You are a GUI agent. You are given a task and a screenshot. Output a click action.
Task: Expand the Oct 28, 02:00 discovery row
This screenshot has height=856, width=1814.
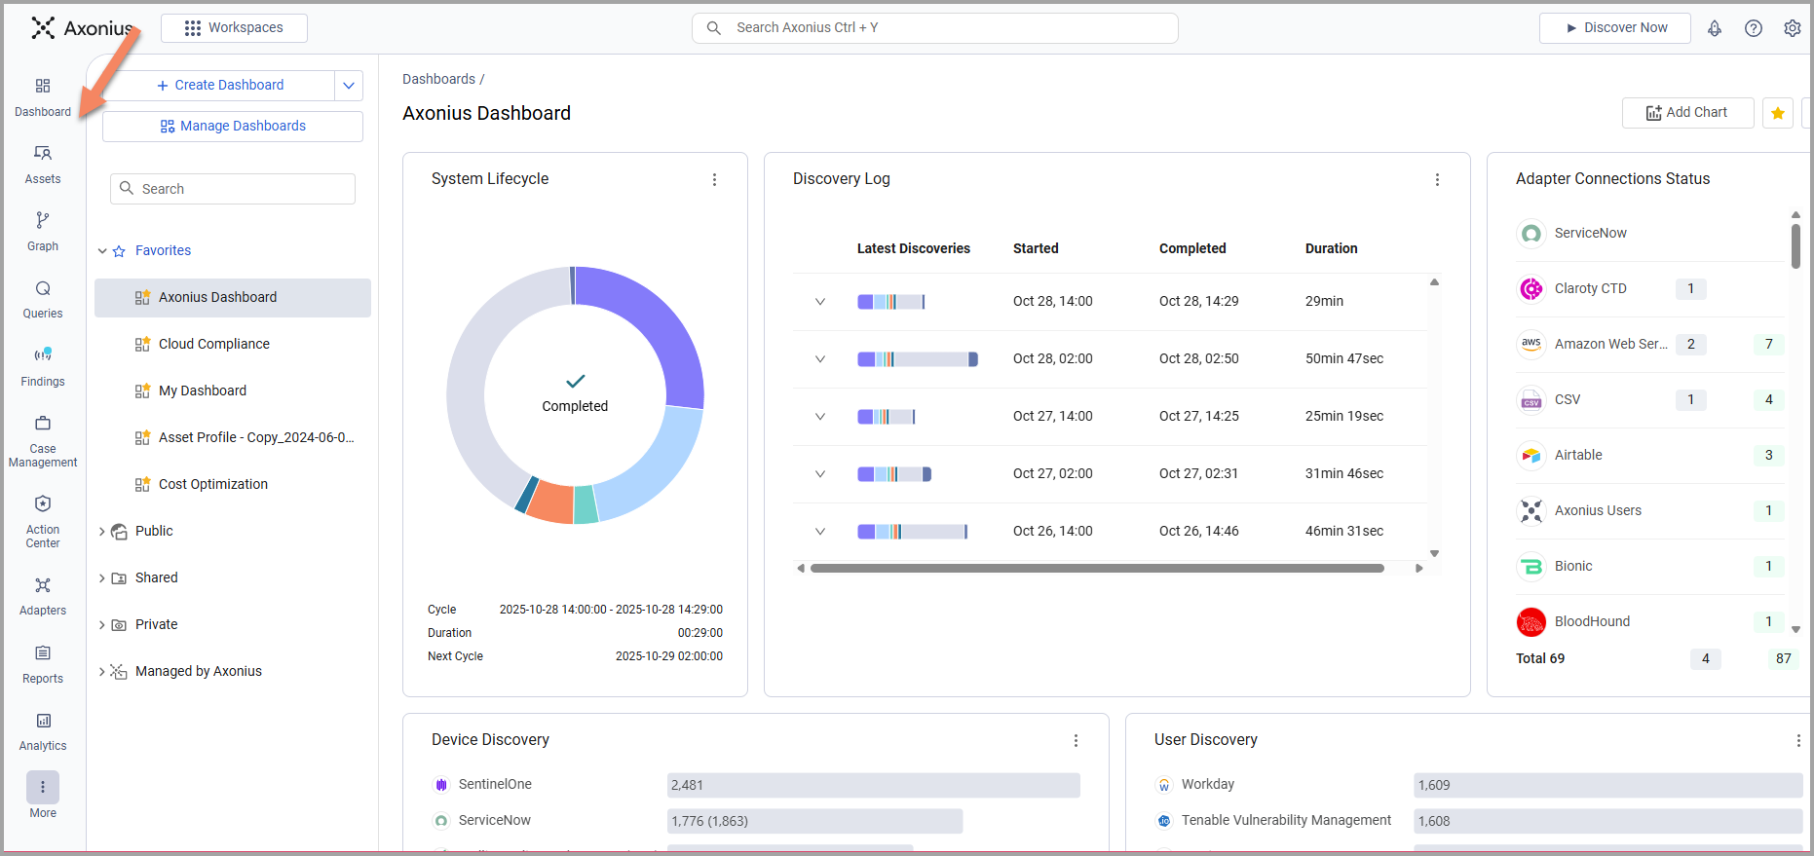point(820,359)
